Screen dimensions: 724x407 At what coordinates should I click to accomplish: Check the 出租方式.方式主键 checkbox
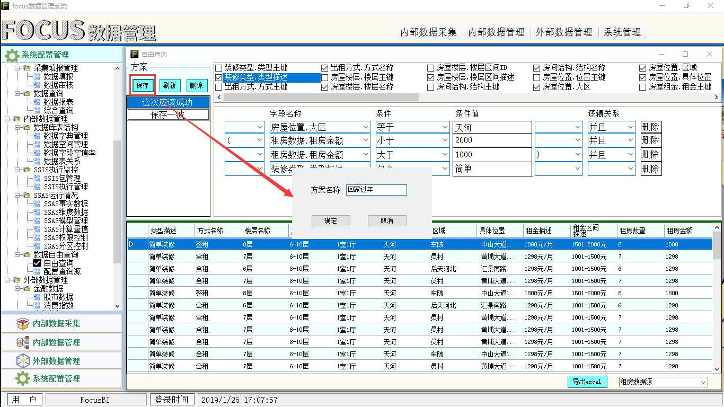pyautogui.click(x=218, y=87)
